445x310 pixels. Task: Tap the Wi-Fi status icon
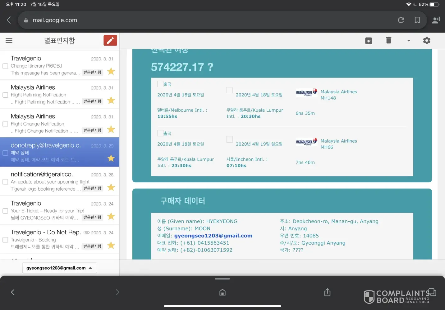pyautogui.click(x=409, y=4)
